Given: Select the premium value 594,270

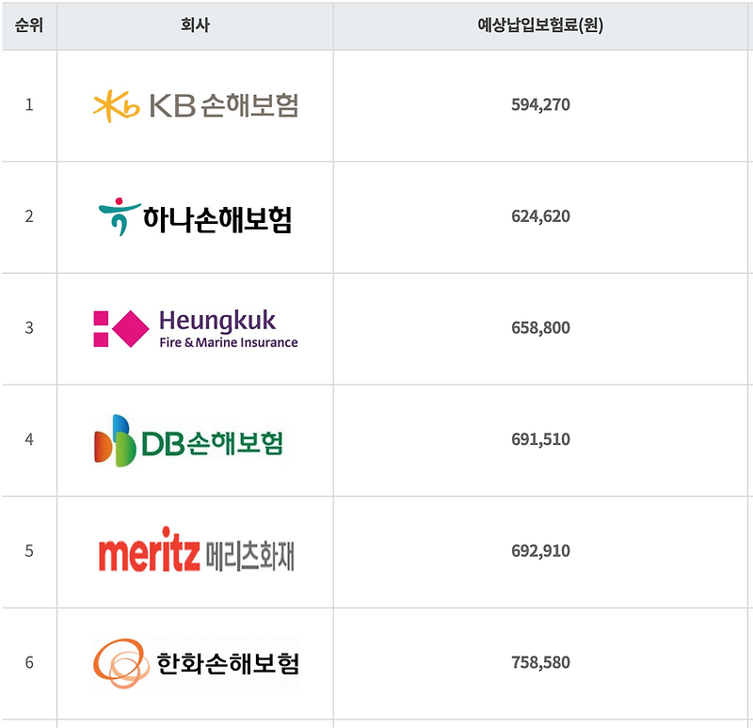Looking at the screenshot, I should coord(540,104).
